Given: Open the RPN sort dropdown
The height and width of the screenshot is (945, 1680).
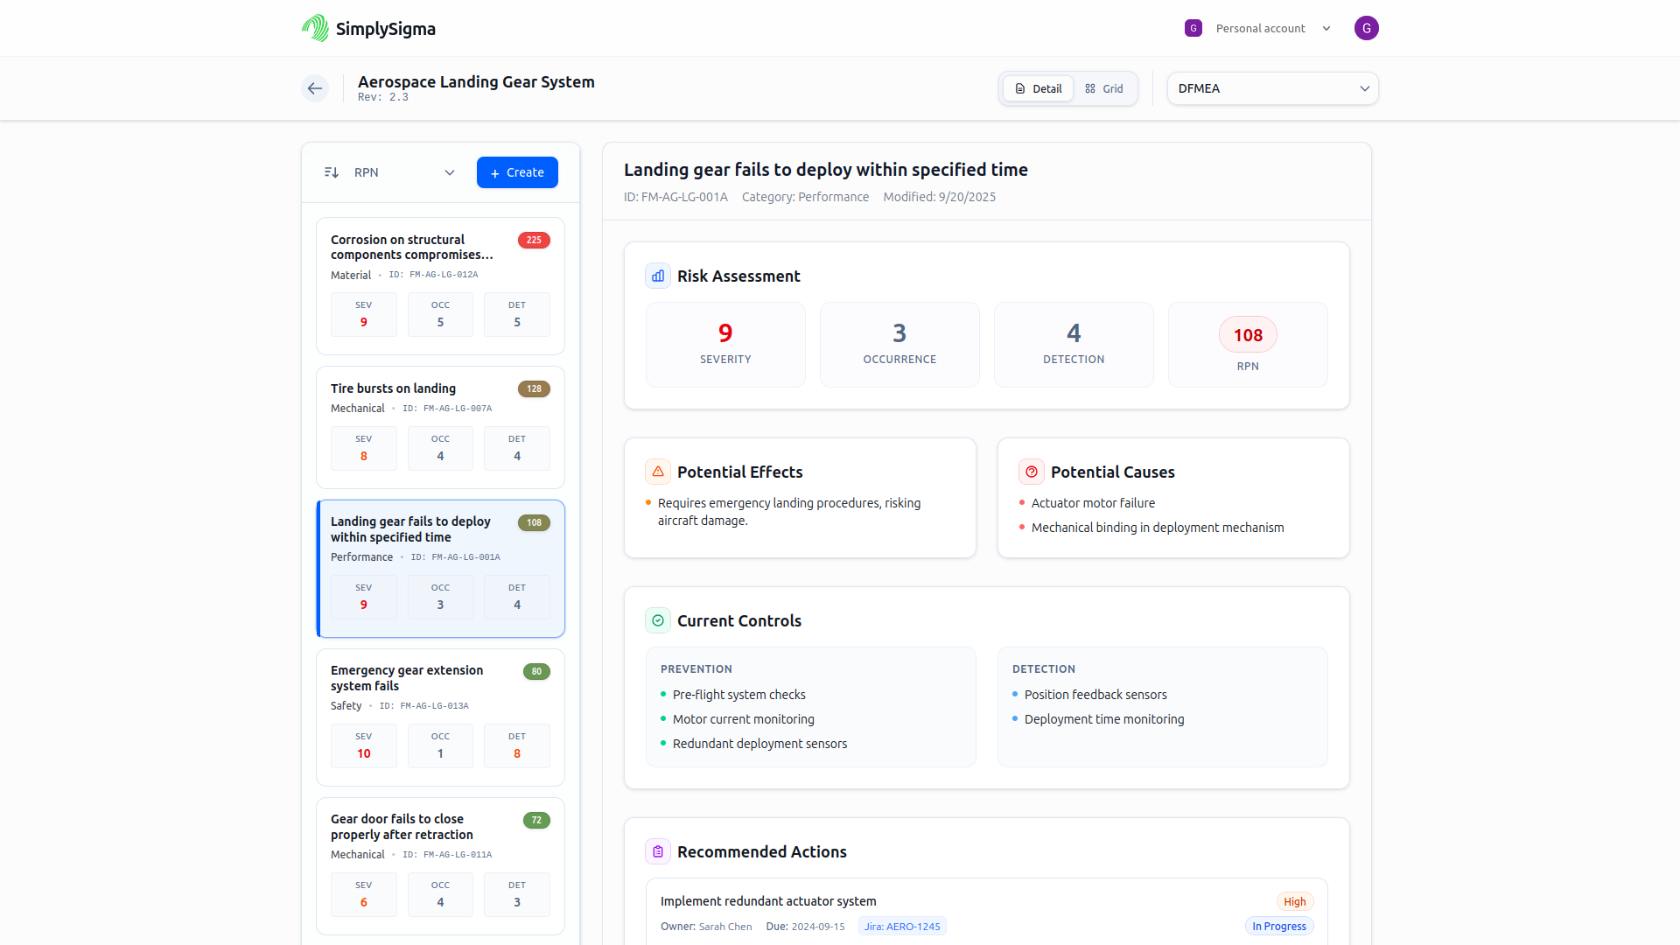Looking at the screenshot, I should tap(404, 172).
